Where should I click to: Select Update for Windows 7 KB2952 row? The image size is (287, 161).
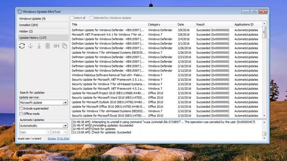click(166, 111)
